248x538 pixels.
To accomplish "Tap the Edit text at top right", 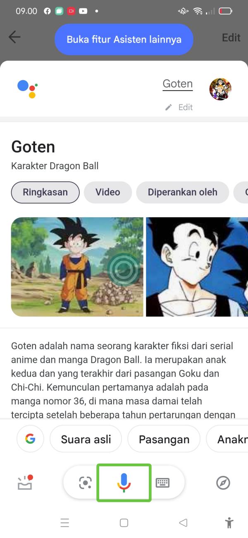I will (231, 38).
